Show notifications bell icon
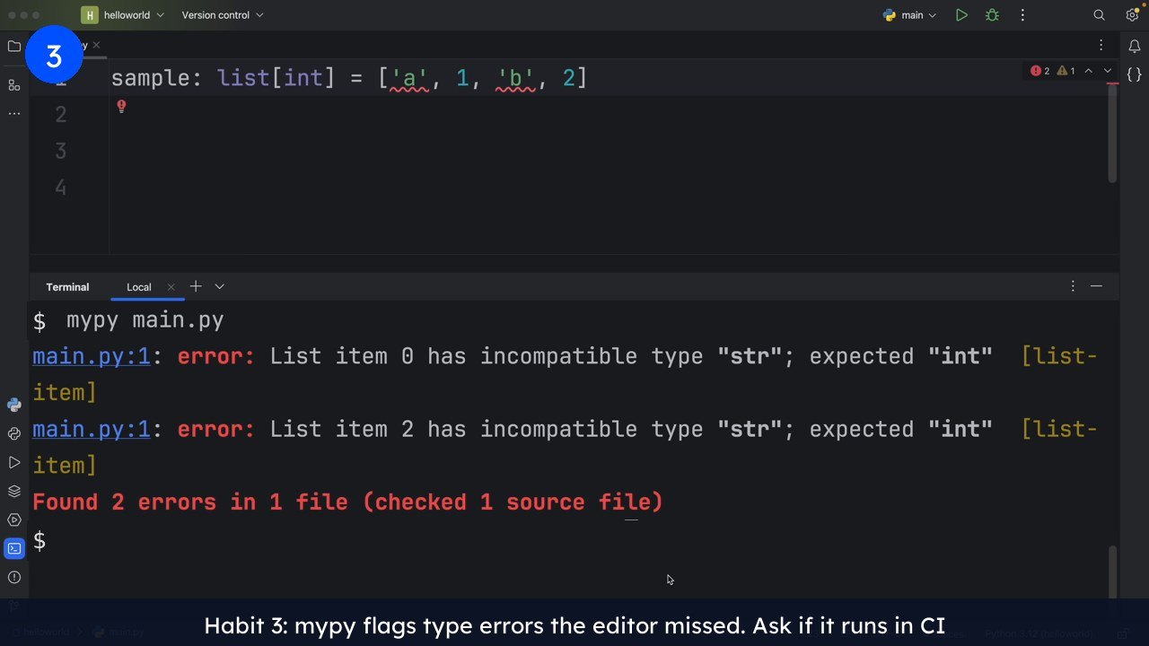The image size is (1149, 646). (x=1134, y=47)
